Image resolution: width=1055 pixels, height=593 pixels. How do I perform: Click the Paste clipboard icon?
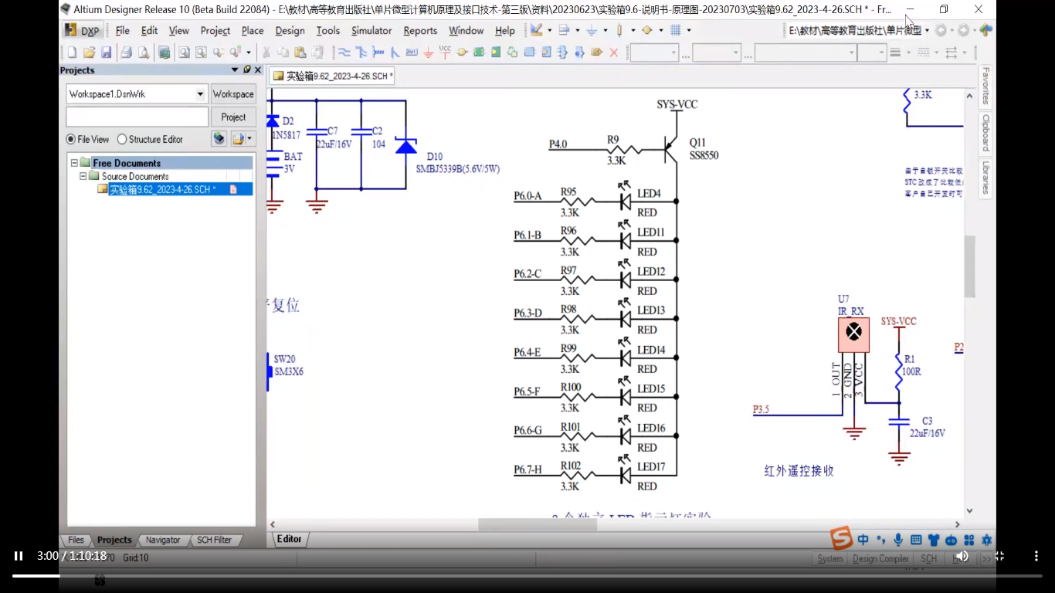pyautogui.click(x=300, y=53)
